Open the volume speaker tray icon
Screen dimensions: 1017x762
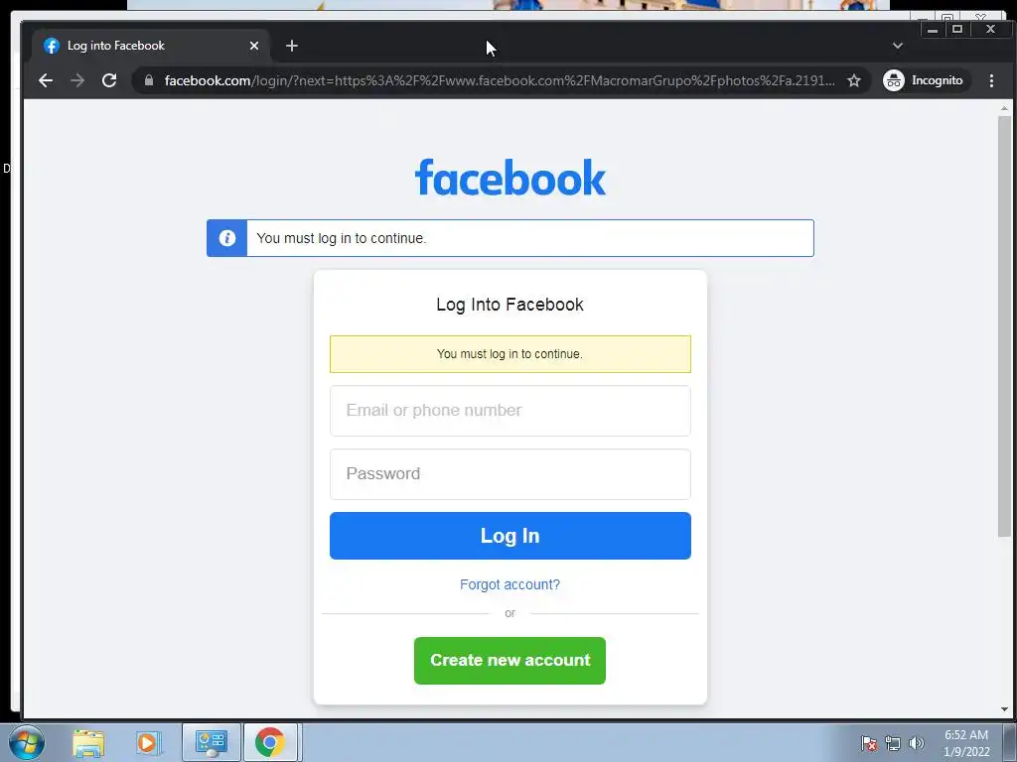(916, 743)
